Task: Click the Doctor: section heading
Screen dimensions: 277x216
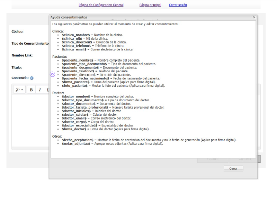Action: point(58,93)
